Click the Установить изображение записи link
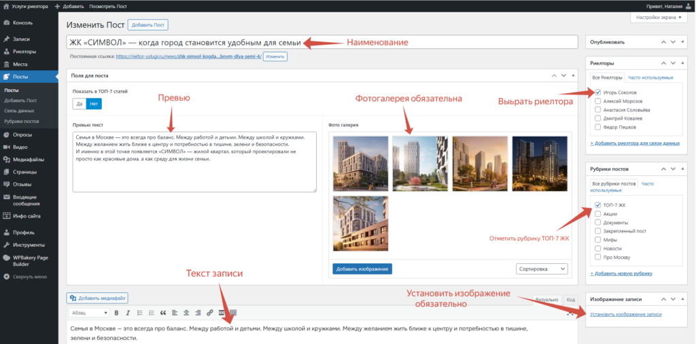 [626, 314]
